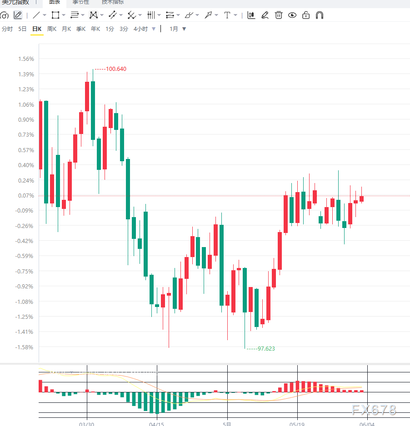Image resolution: width=410 pixels, height=426 pixels.
Task: Select the arrow marker tool
Action: pyautogui.click(x=208, y=15)
